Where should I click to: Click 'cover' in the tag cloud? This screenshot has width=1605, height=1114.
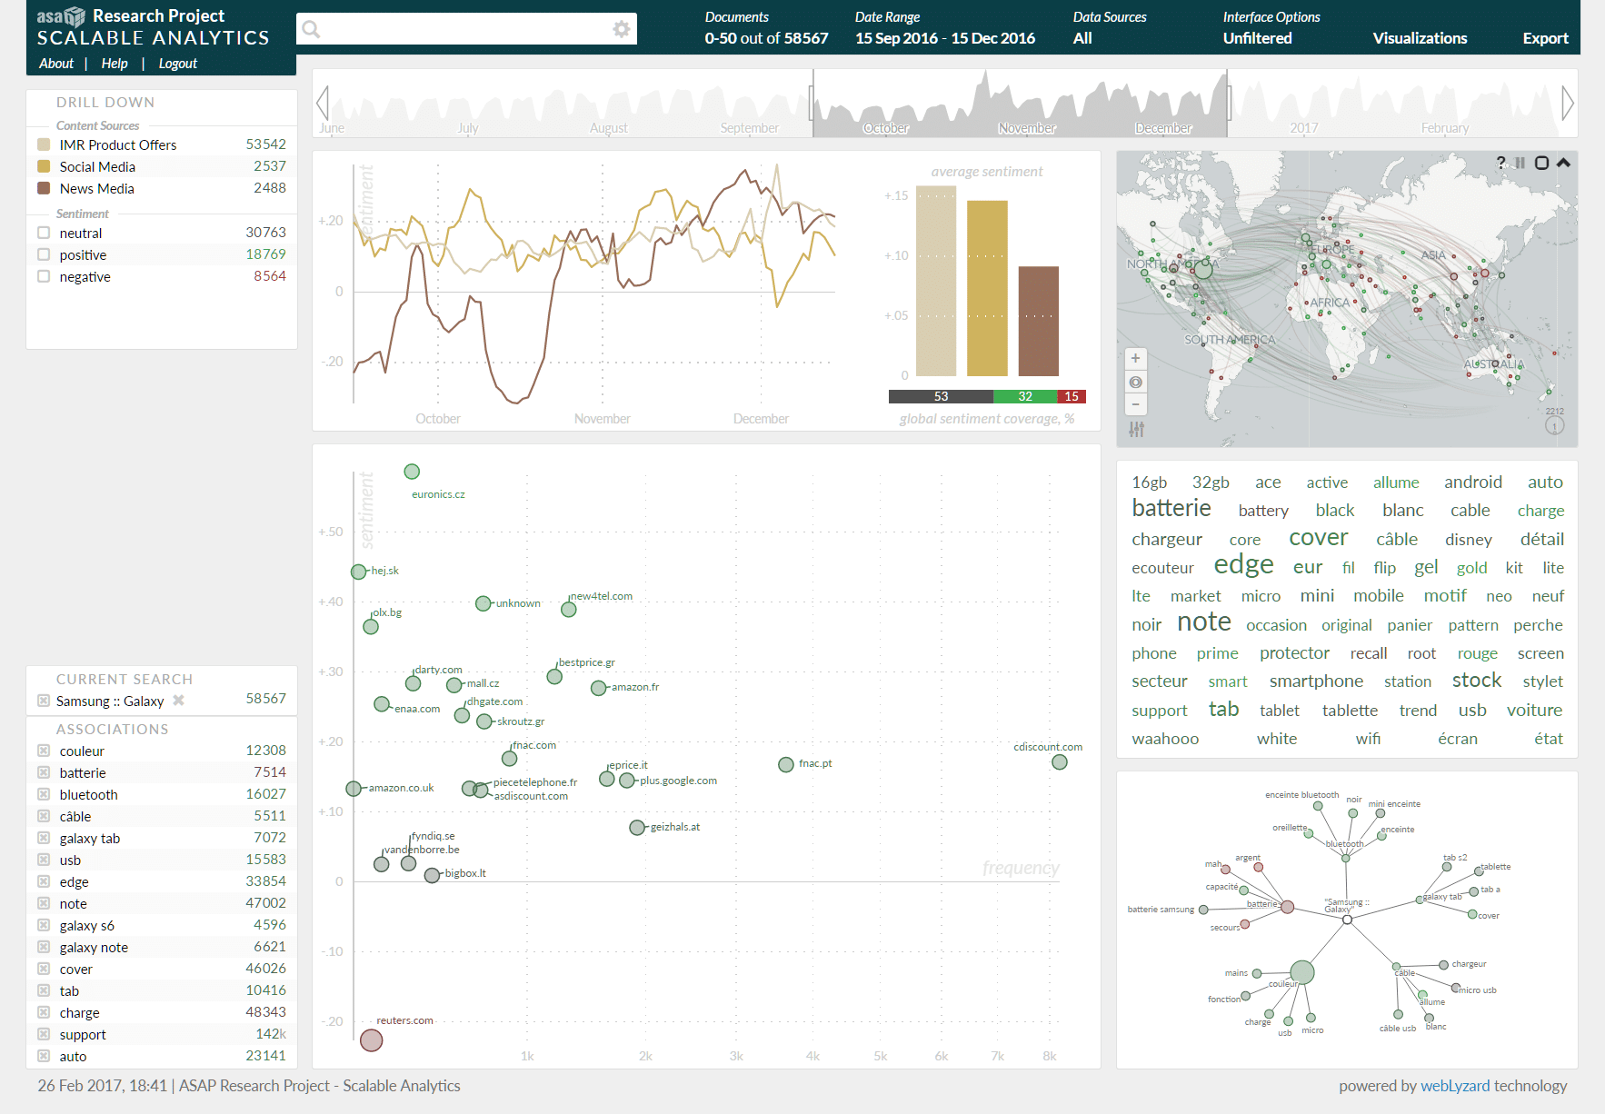tap(1318, 538)
